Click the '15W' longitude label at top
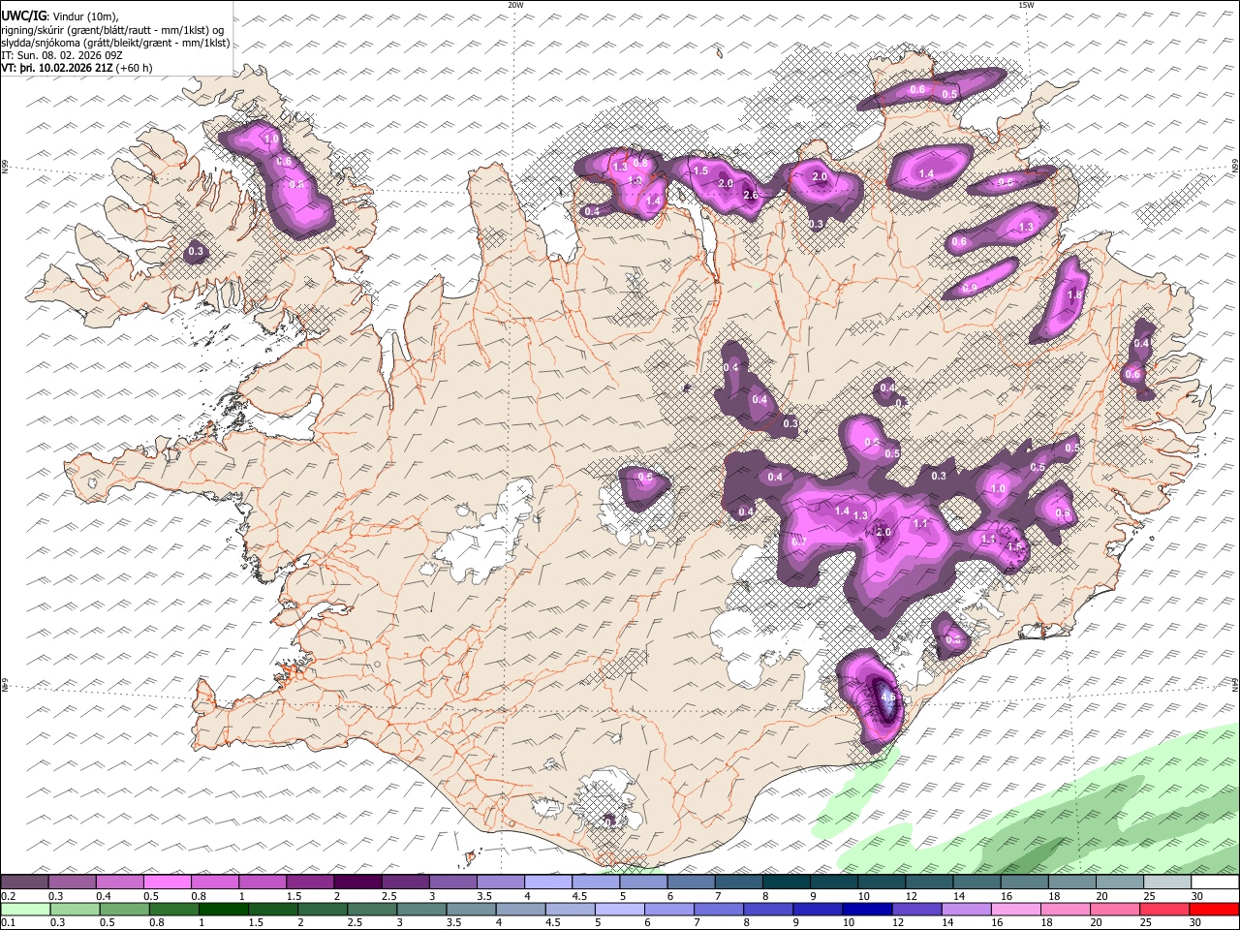 pyautogui.click(x=1026, y=5)
